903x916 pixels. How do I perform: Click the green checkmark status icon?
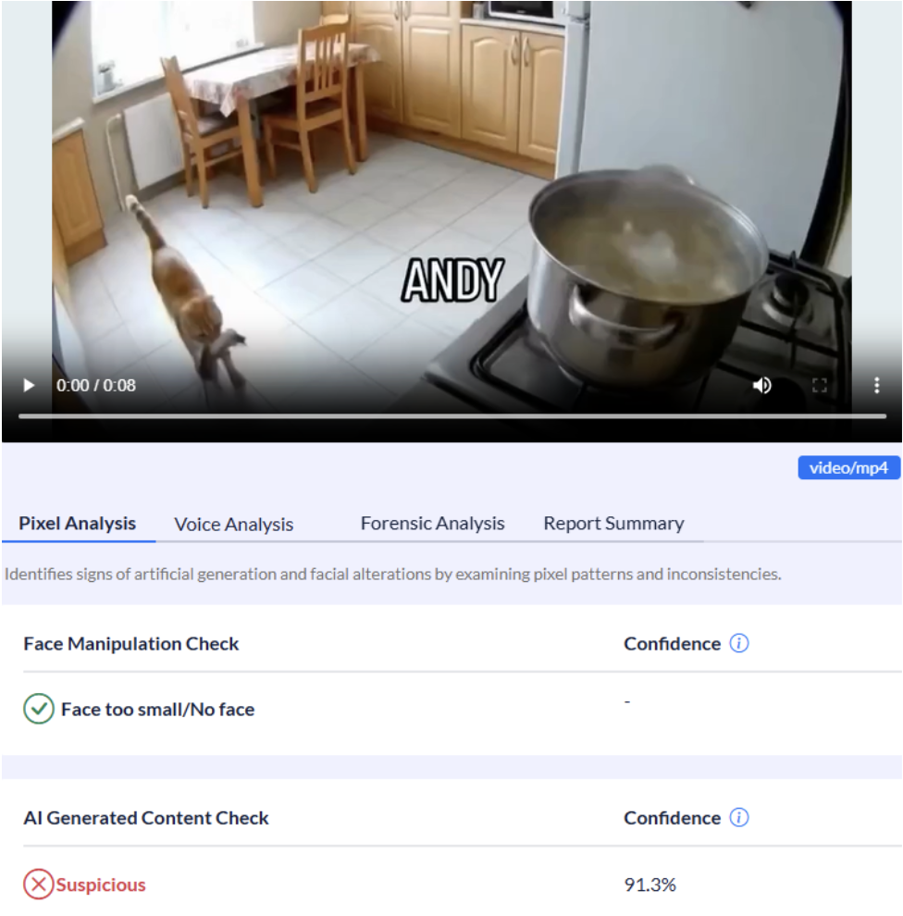(x=39, y=709)
